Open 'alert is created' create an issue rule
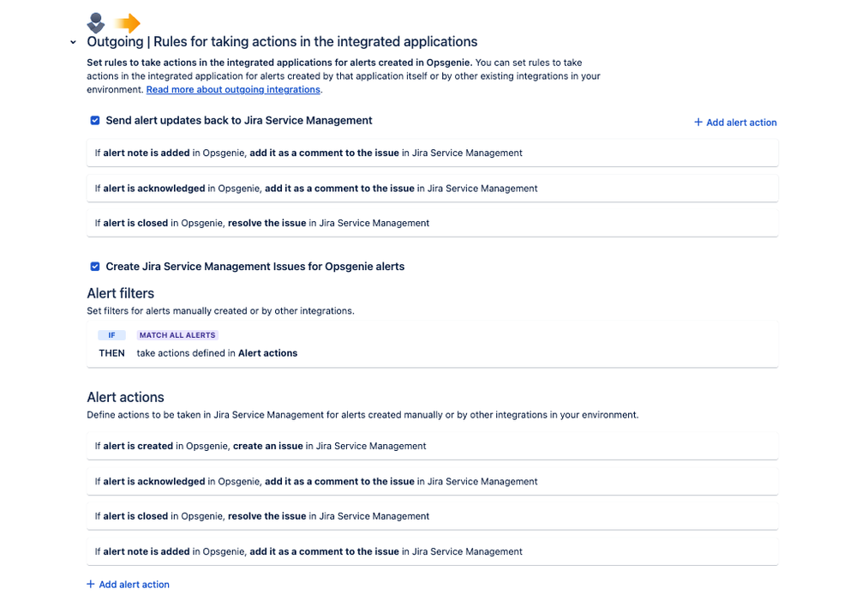Image resolution: width=856 pixels, height=613 pixels. pos(433,447)
